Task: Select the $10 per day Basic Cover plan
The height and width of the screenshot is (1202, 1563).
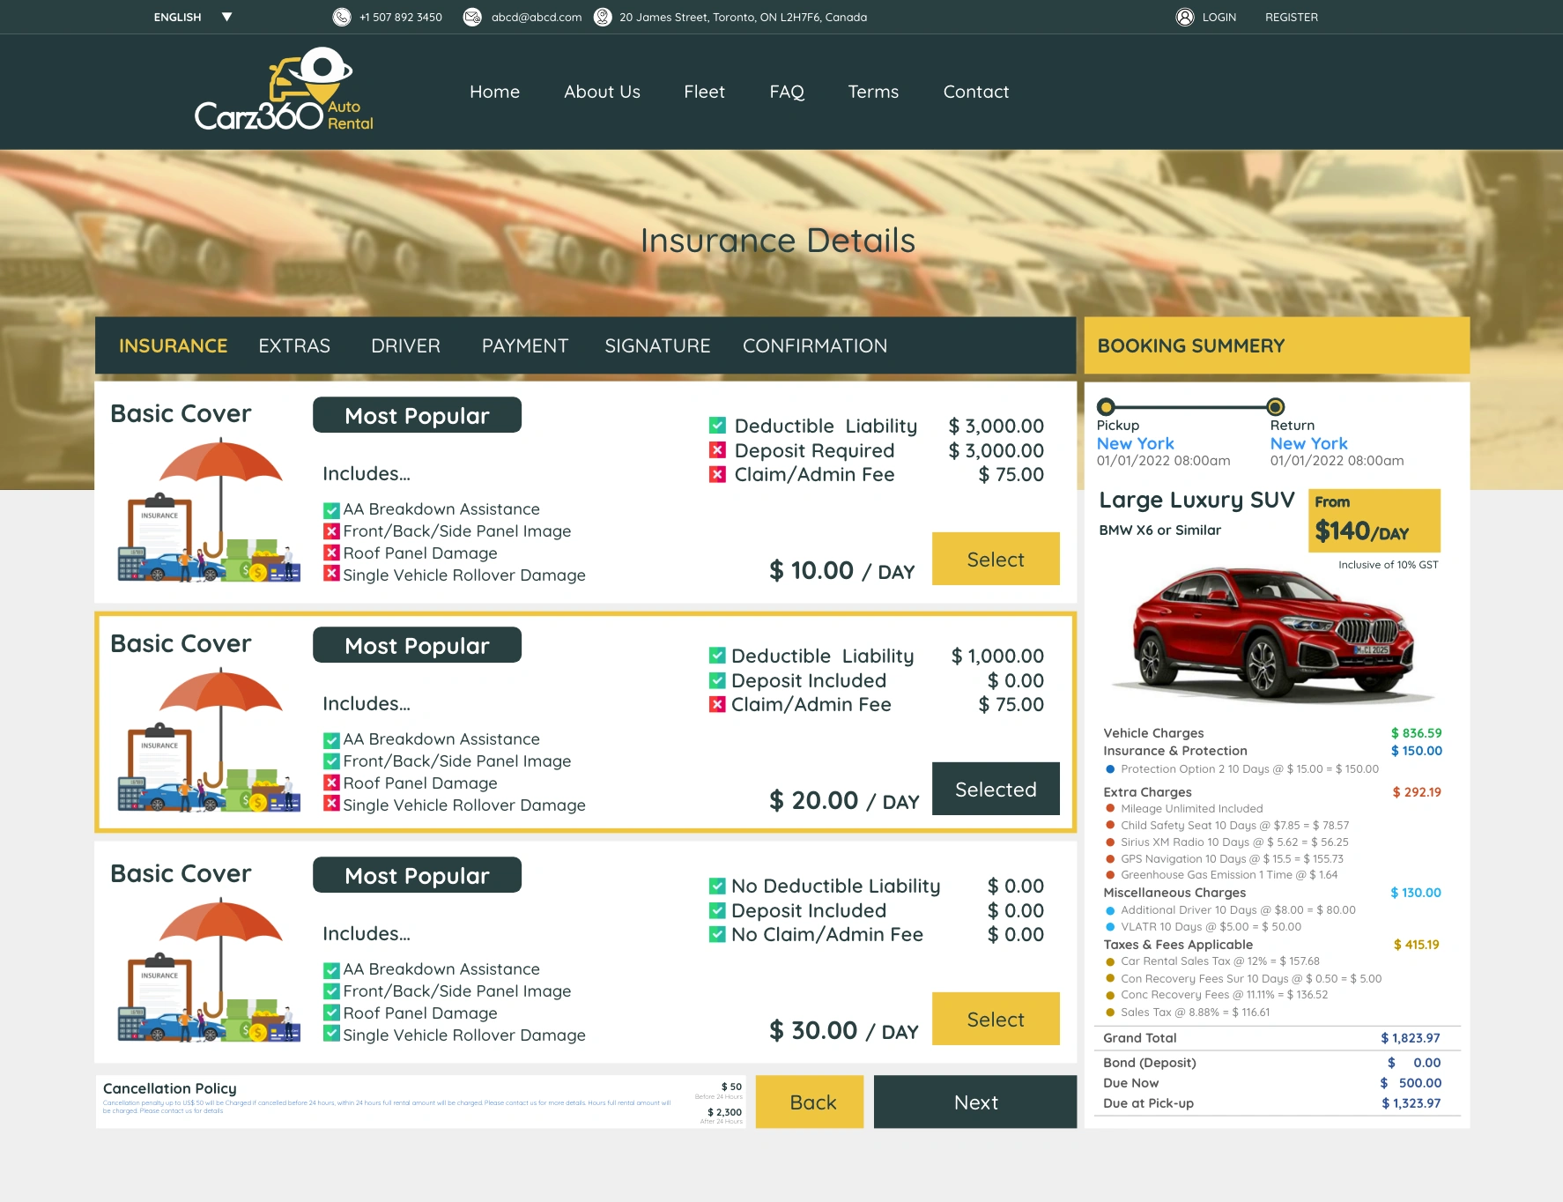Action: (x=996, y=559)
